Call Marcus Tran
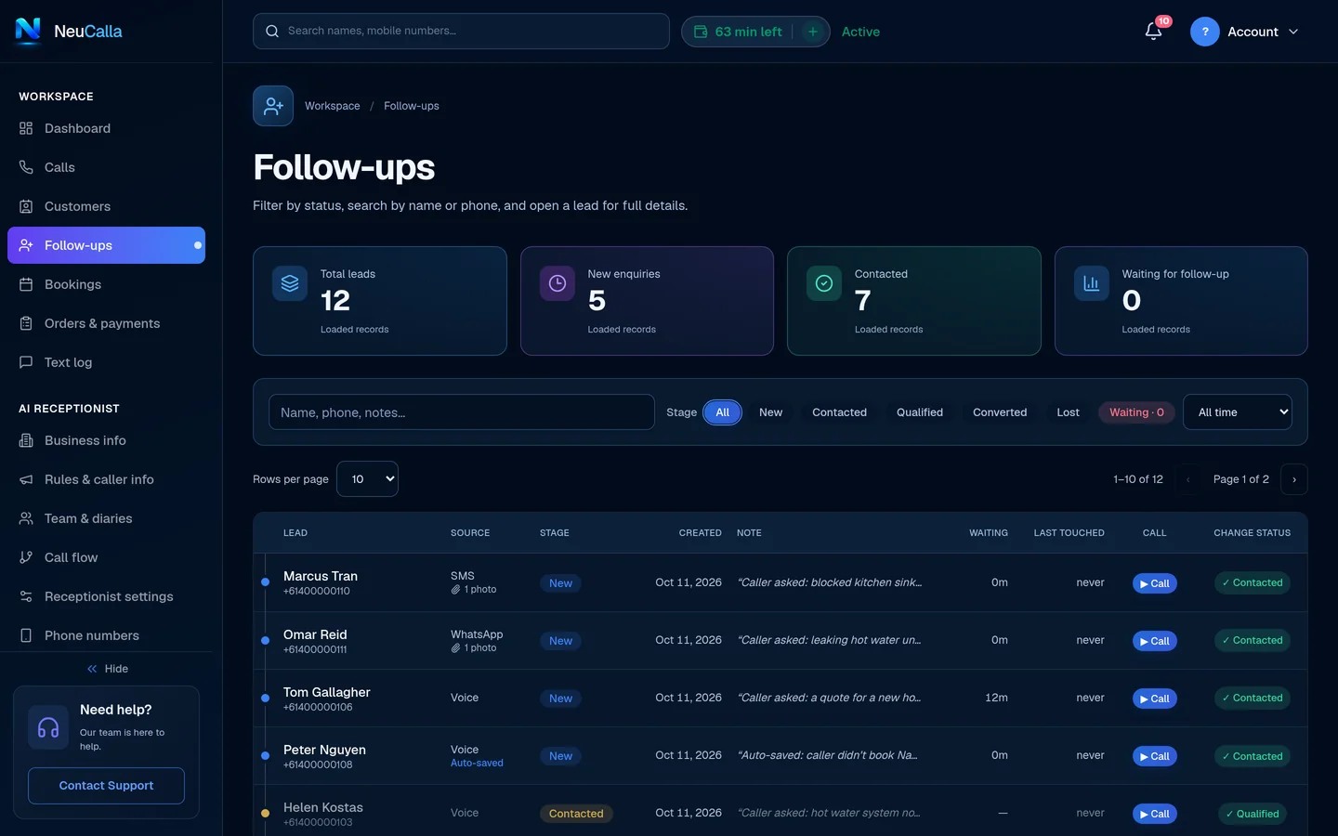 tap(1155, 583)
